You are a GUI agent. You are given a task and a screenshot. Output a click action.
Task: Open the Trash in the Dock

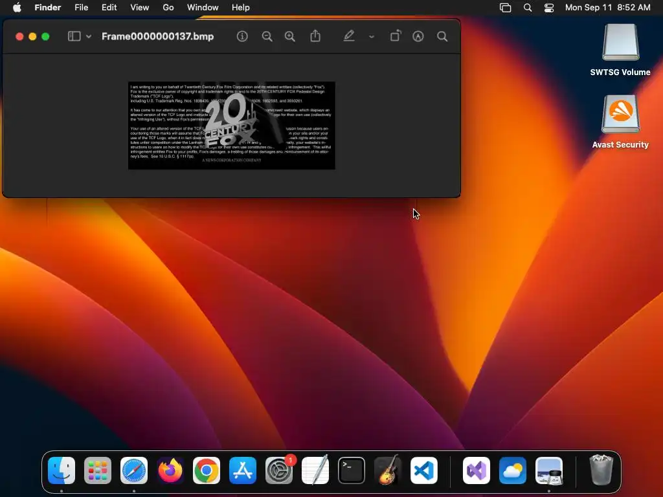point(601,470)
